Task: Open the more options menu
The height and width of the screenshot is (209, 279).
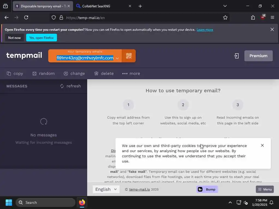Action: point(131,73)
